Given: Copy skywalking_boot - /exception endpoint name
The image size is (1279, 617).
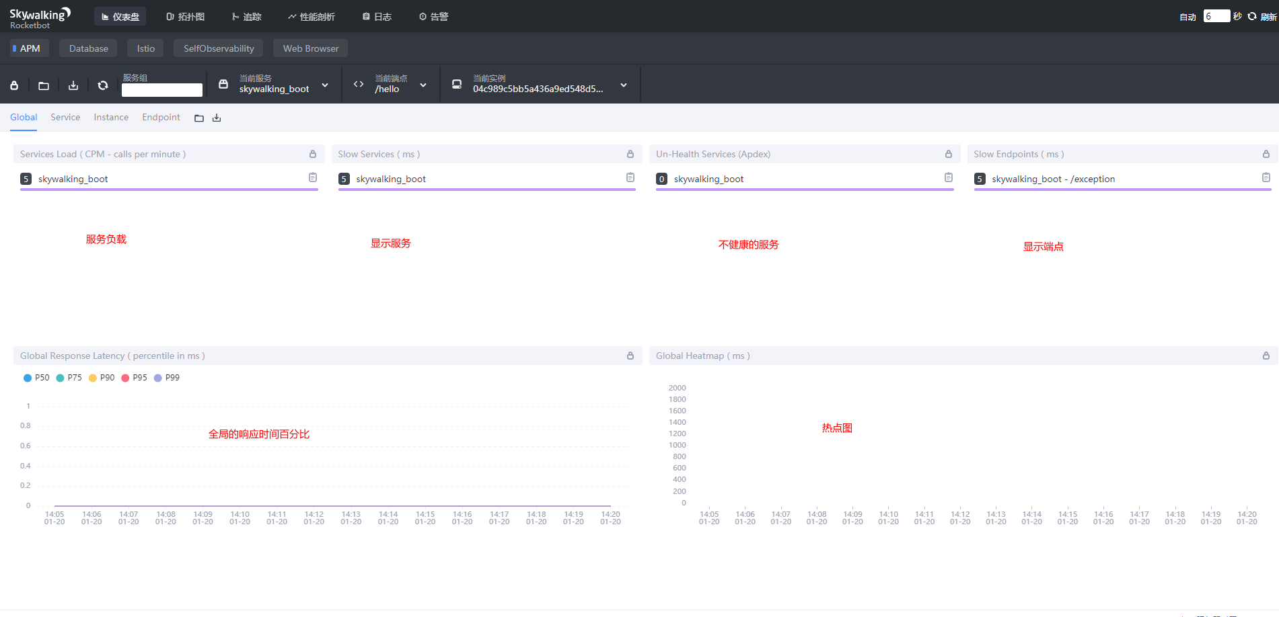Looking at the screenshot, I should (x=1266, y=177).
